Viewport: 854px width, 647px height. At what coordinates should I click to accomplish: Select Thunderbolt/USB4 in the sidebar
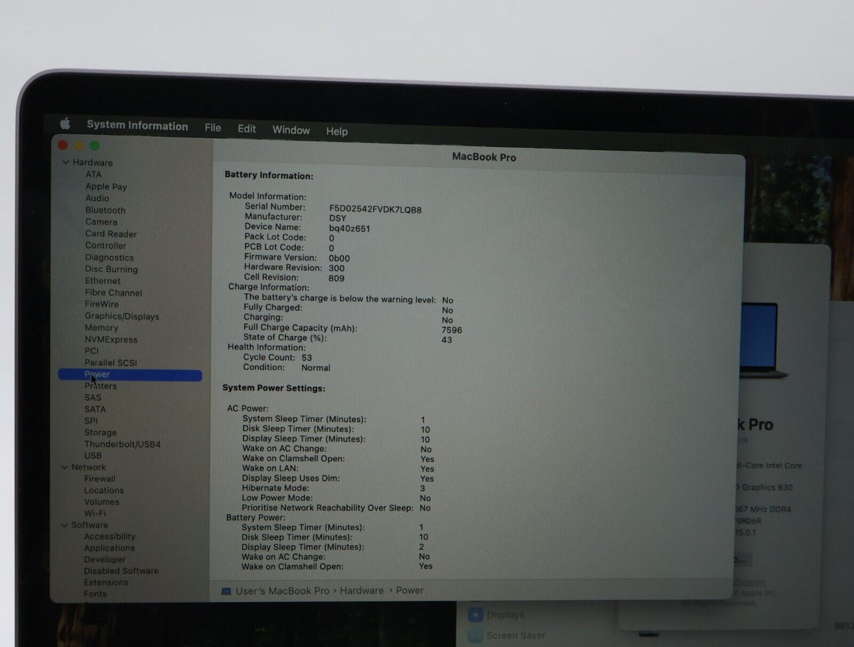122,444
